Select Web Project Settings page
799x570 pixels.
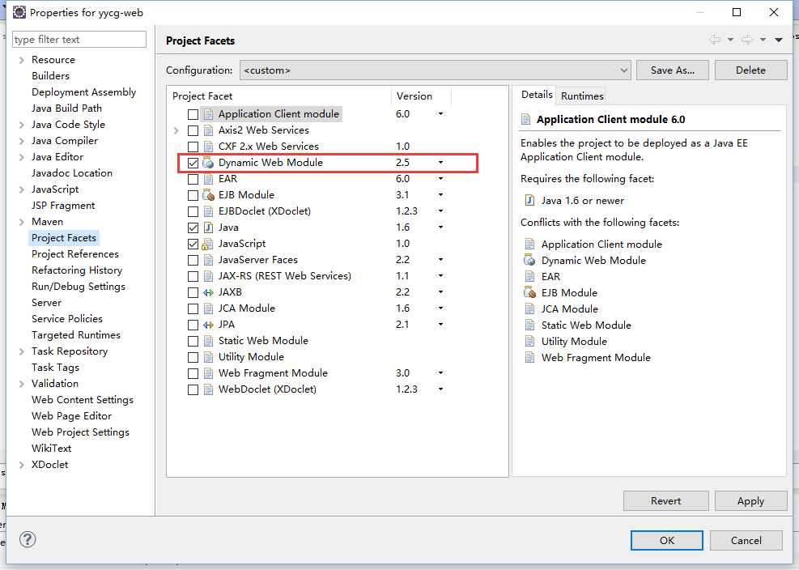(x=80, y=432)
